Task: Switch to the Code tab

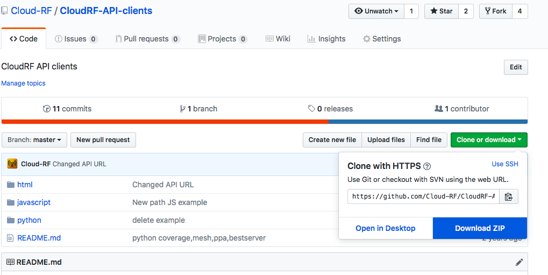Action: click(x=24, y=39)
